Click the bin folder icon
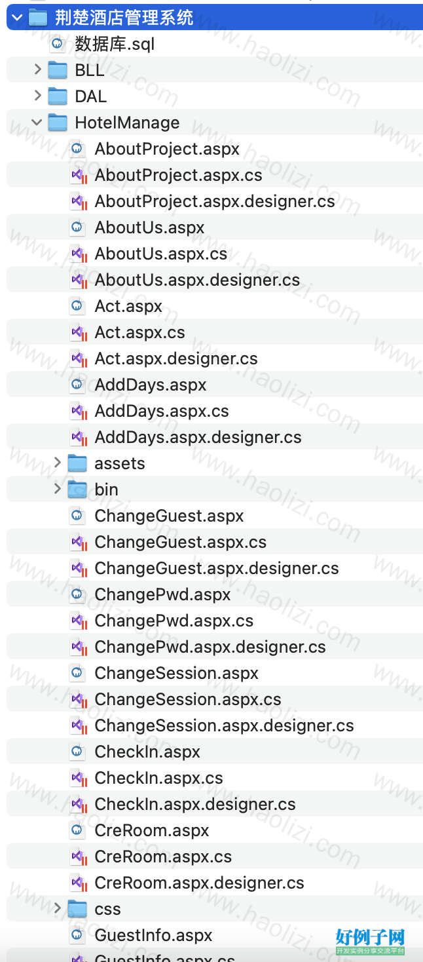Image resolution: width=423 pixels, height=962 pixels. [x=77, y=490]
